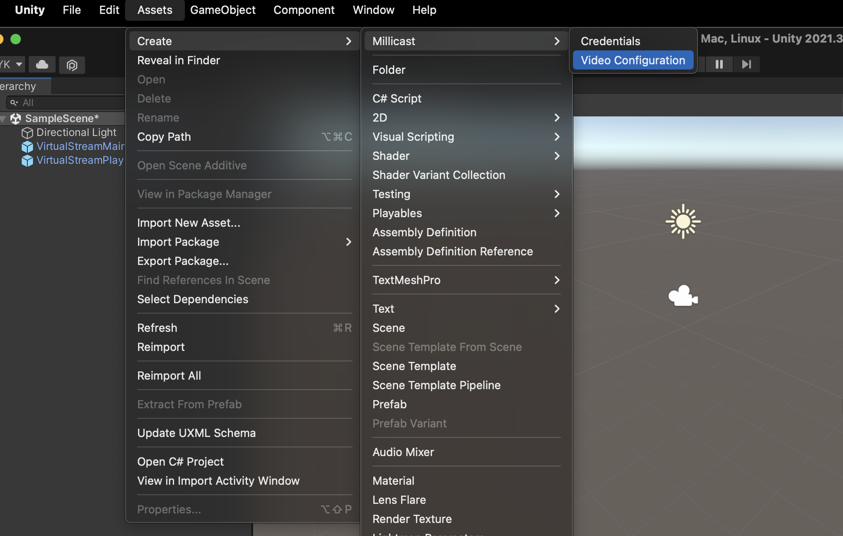Click the SampleScene Unity icon
Screen dimensions: 843x536
point(16,119)
